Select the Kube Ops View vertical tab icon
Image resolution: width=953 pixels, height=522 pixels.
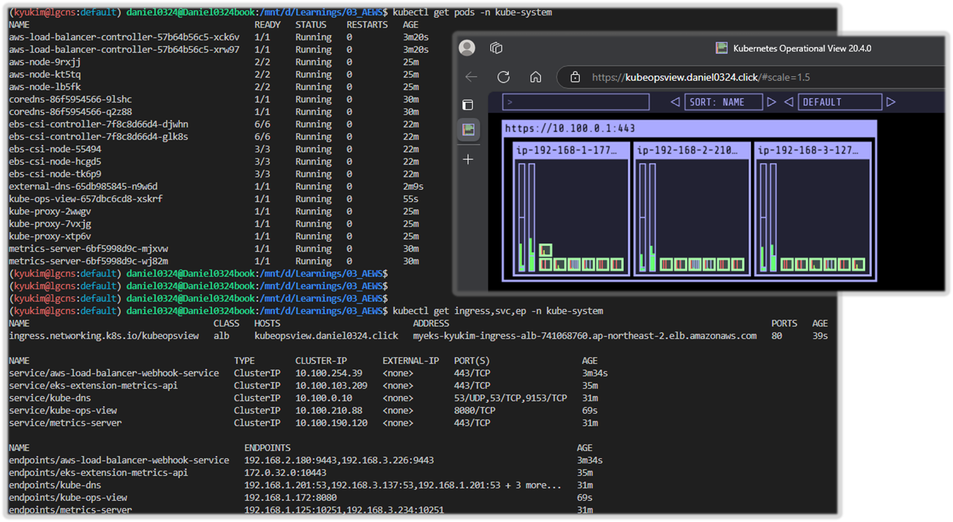pyautogui.click(x=468, y=130)
